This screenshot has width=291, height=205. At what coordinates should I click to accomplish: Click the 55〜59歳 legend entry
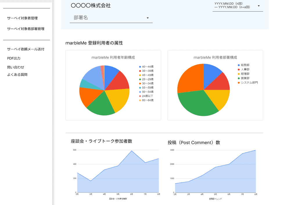pos(146,87)
